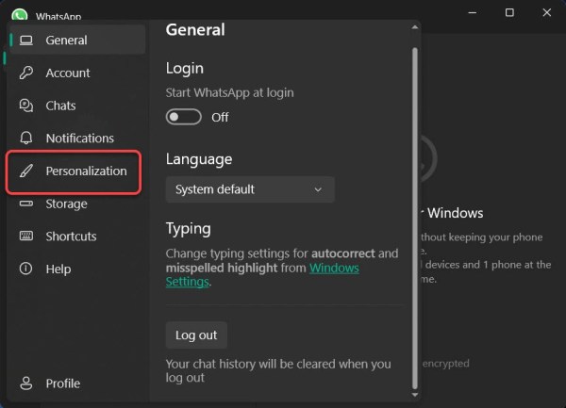The image size is (566, 408).
Task: Click the General laptop icon
Action: click(26, 41)
